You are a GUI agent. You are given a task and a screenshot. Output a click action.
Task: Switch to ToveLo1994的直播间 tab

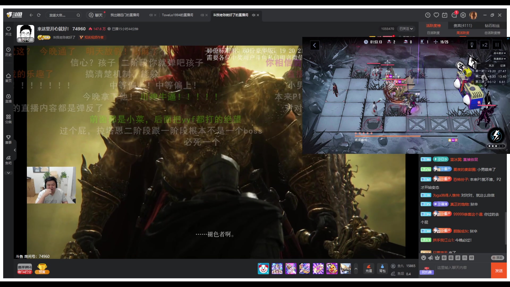tap(177, 15)
